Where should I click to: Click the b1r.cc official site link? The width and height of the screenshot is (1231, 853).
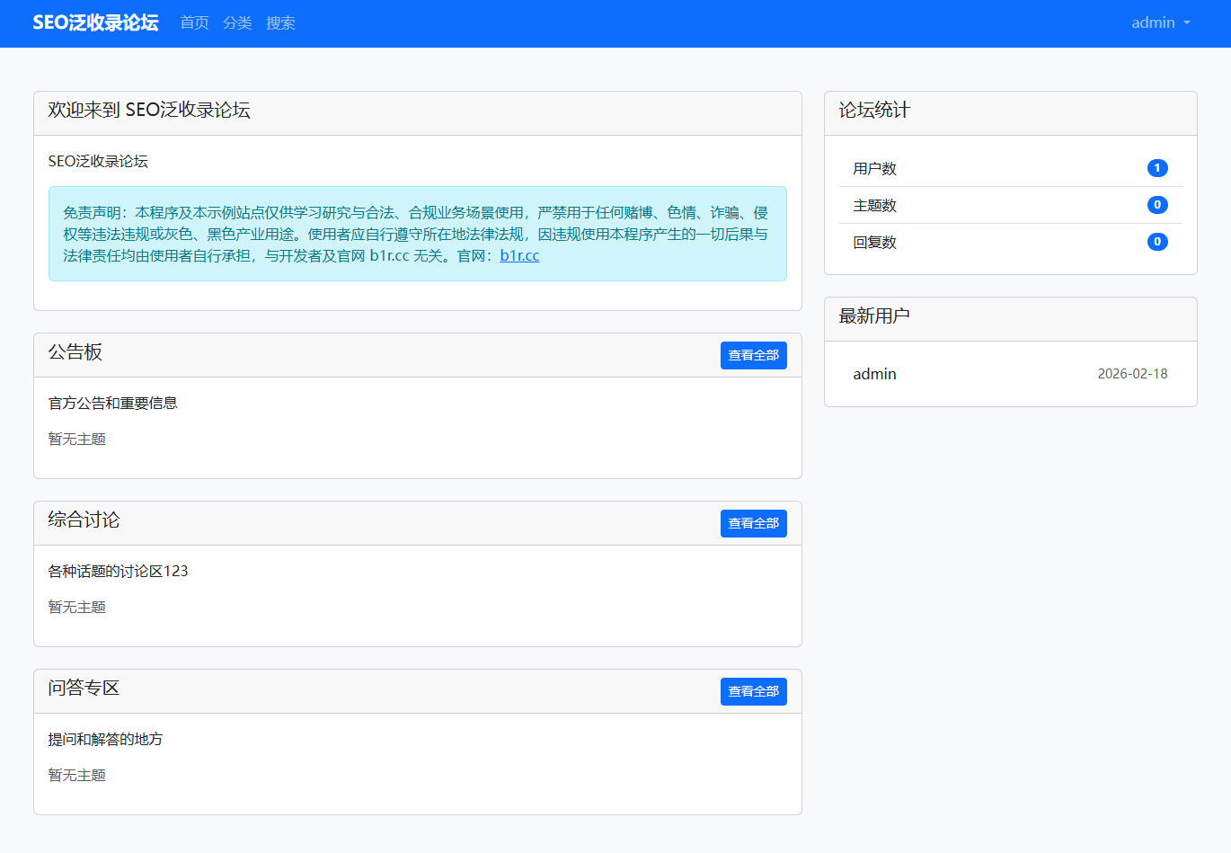click(x=519, y=255)
